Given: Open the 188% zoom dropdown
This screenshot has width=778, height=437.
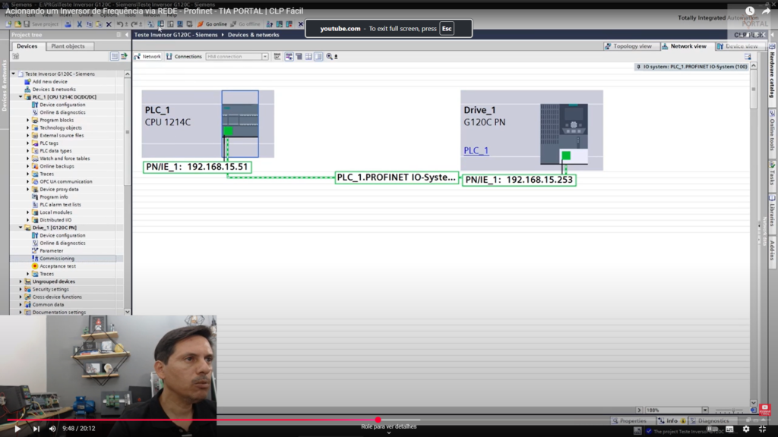Looking at the screenshot, I should click(705, 410).
